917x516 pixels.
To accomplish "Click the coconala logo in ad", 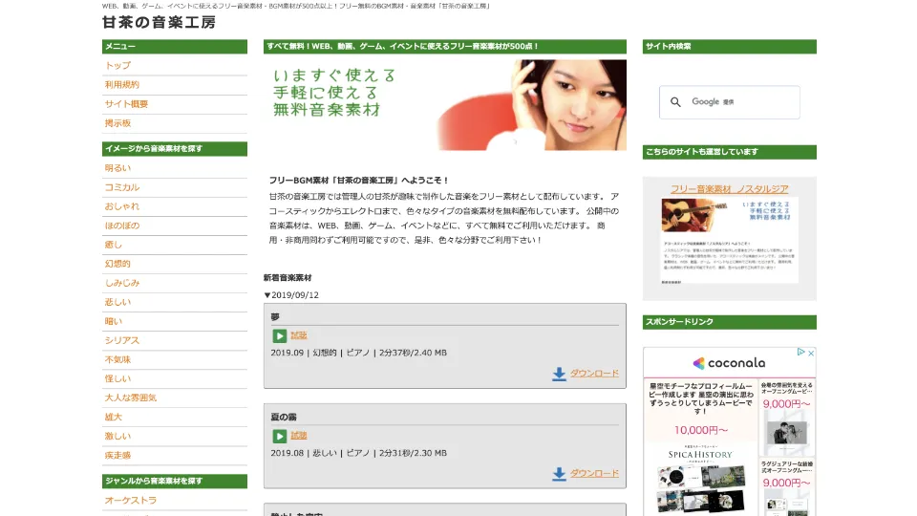I will [729, 363].
